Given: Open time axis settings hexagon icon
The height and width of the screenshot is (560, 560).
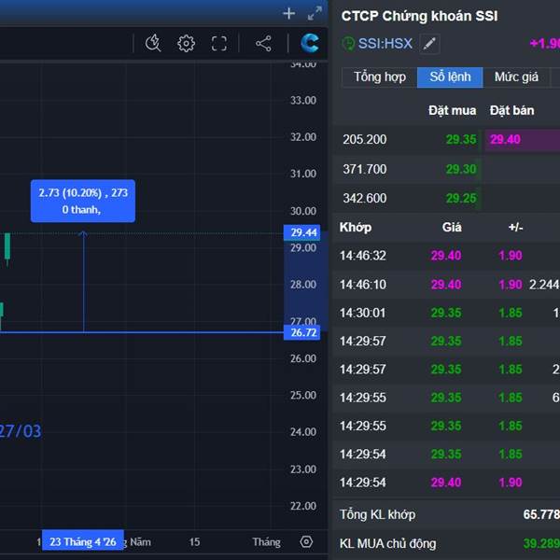Looking at the screenshot, I should pyautogui.click(x=306, y=541).
